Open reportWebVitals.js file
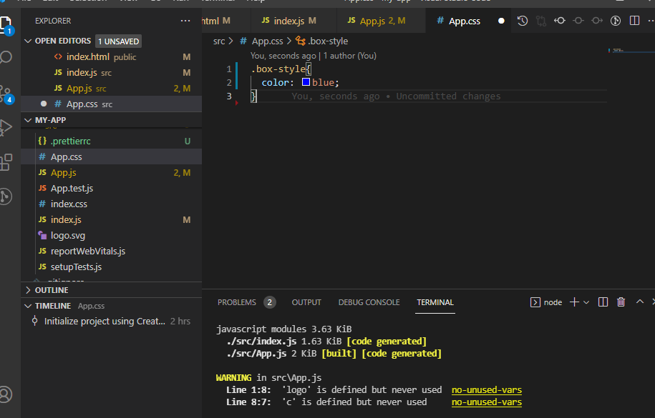 click(111, 251)
